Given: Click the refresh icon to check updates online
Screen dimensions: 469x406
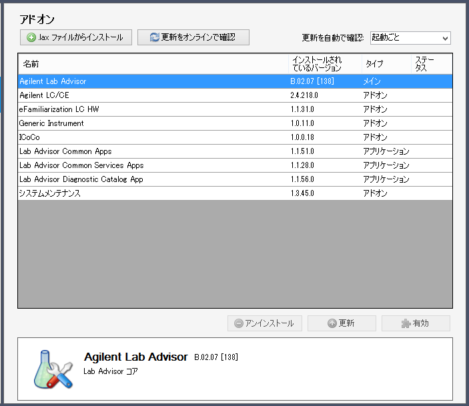Looking at the screenshot, I should point(154,38).
